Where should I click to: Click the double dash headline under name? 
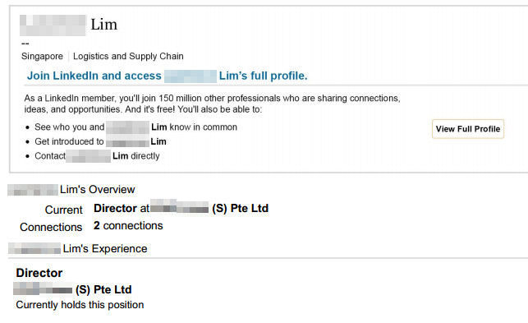click(25, 44)
